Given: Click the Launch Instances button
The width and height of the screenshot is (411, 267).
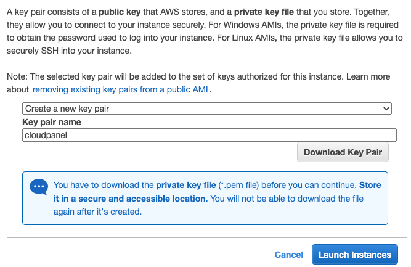Looking at the screenshot, I should point(355,255).
